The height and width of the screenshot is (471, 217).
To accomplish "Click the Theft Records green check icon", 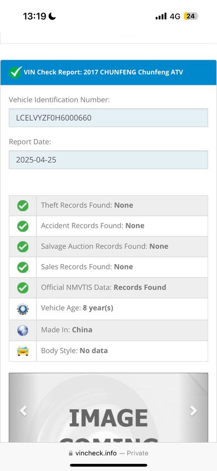I will tap(23, 206).
